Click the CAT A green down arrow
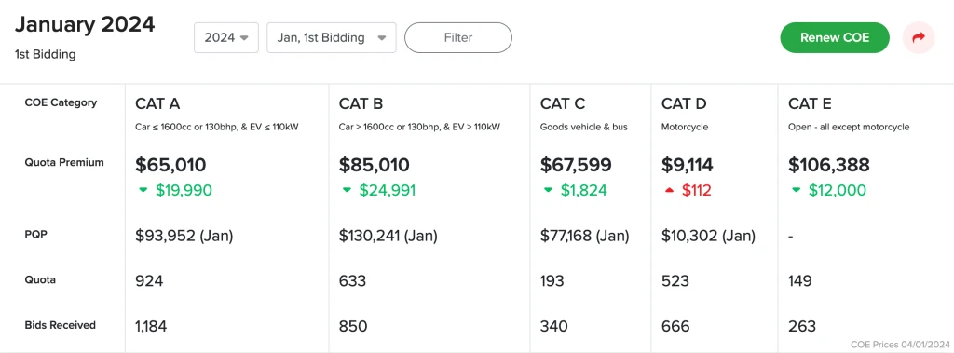Screen dimensions: 954x353 click(143, 191)
